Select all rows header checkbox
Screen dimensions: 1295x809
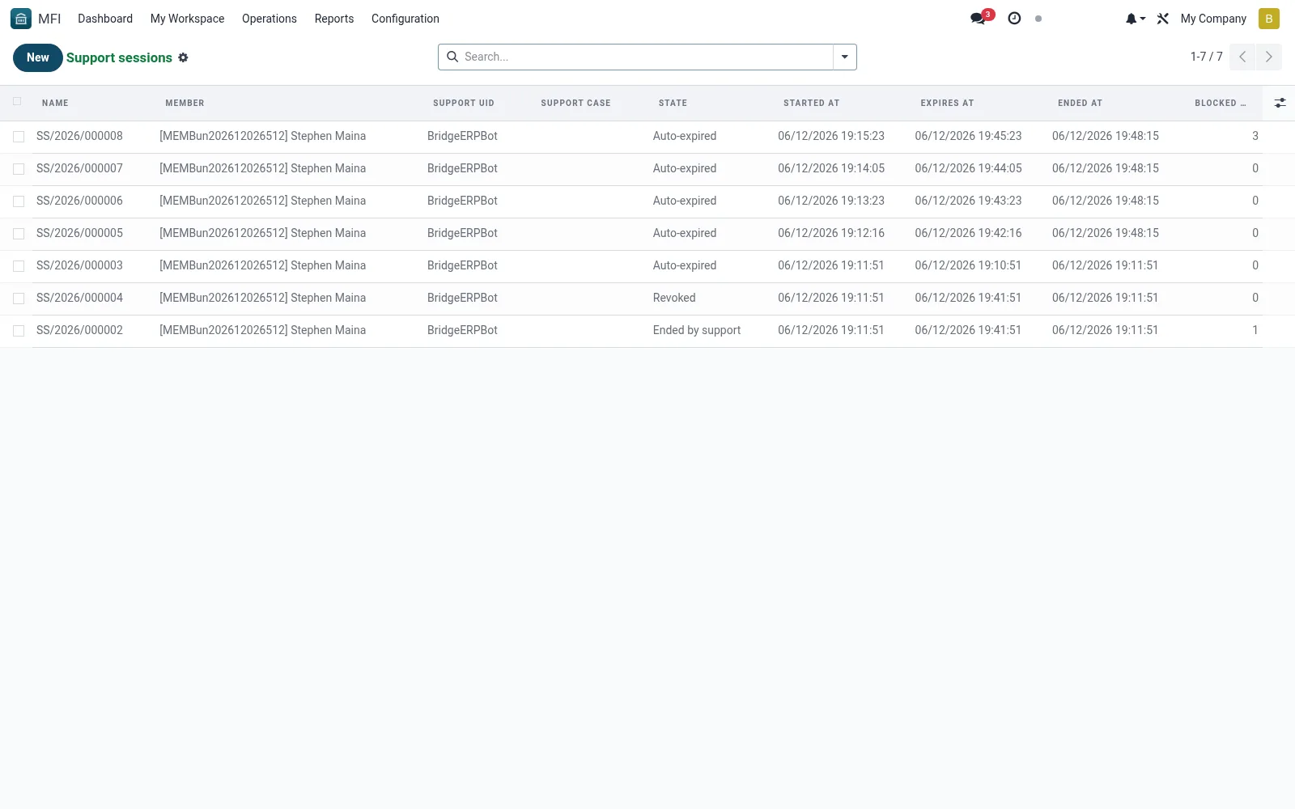click(x=17, y=101)
